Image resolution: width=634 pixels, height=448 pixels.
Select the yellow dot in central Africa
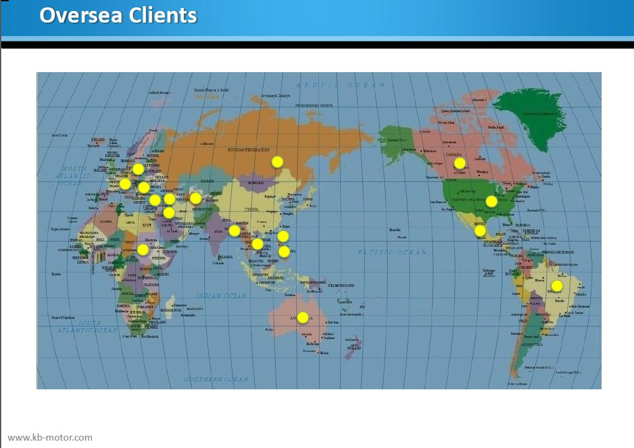coord(143,249)
